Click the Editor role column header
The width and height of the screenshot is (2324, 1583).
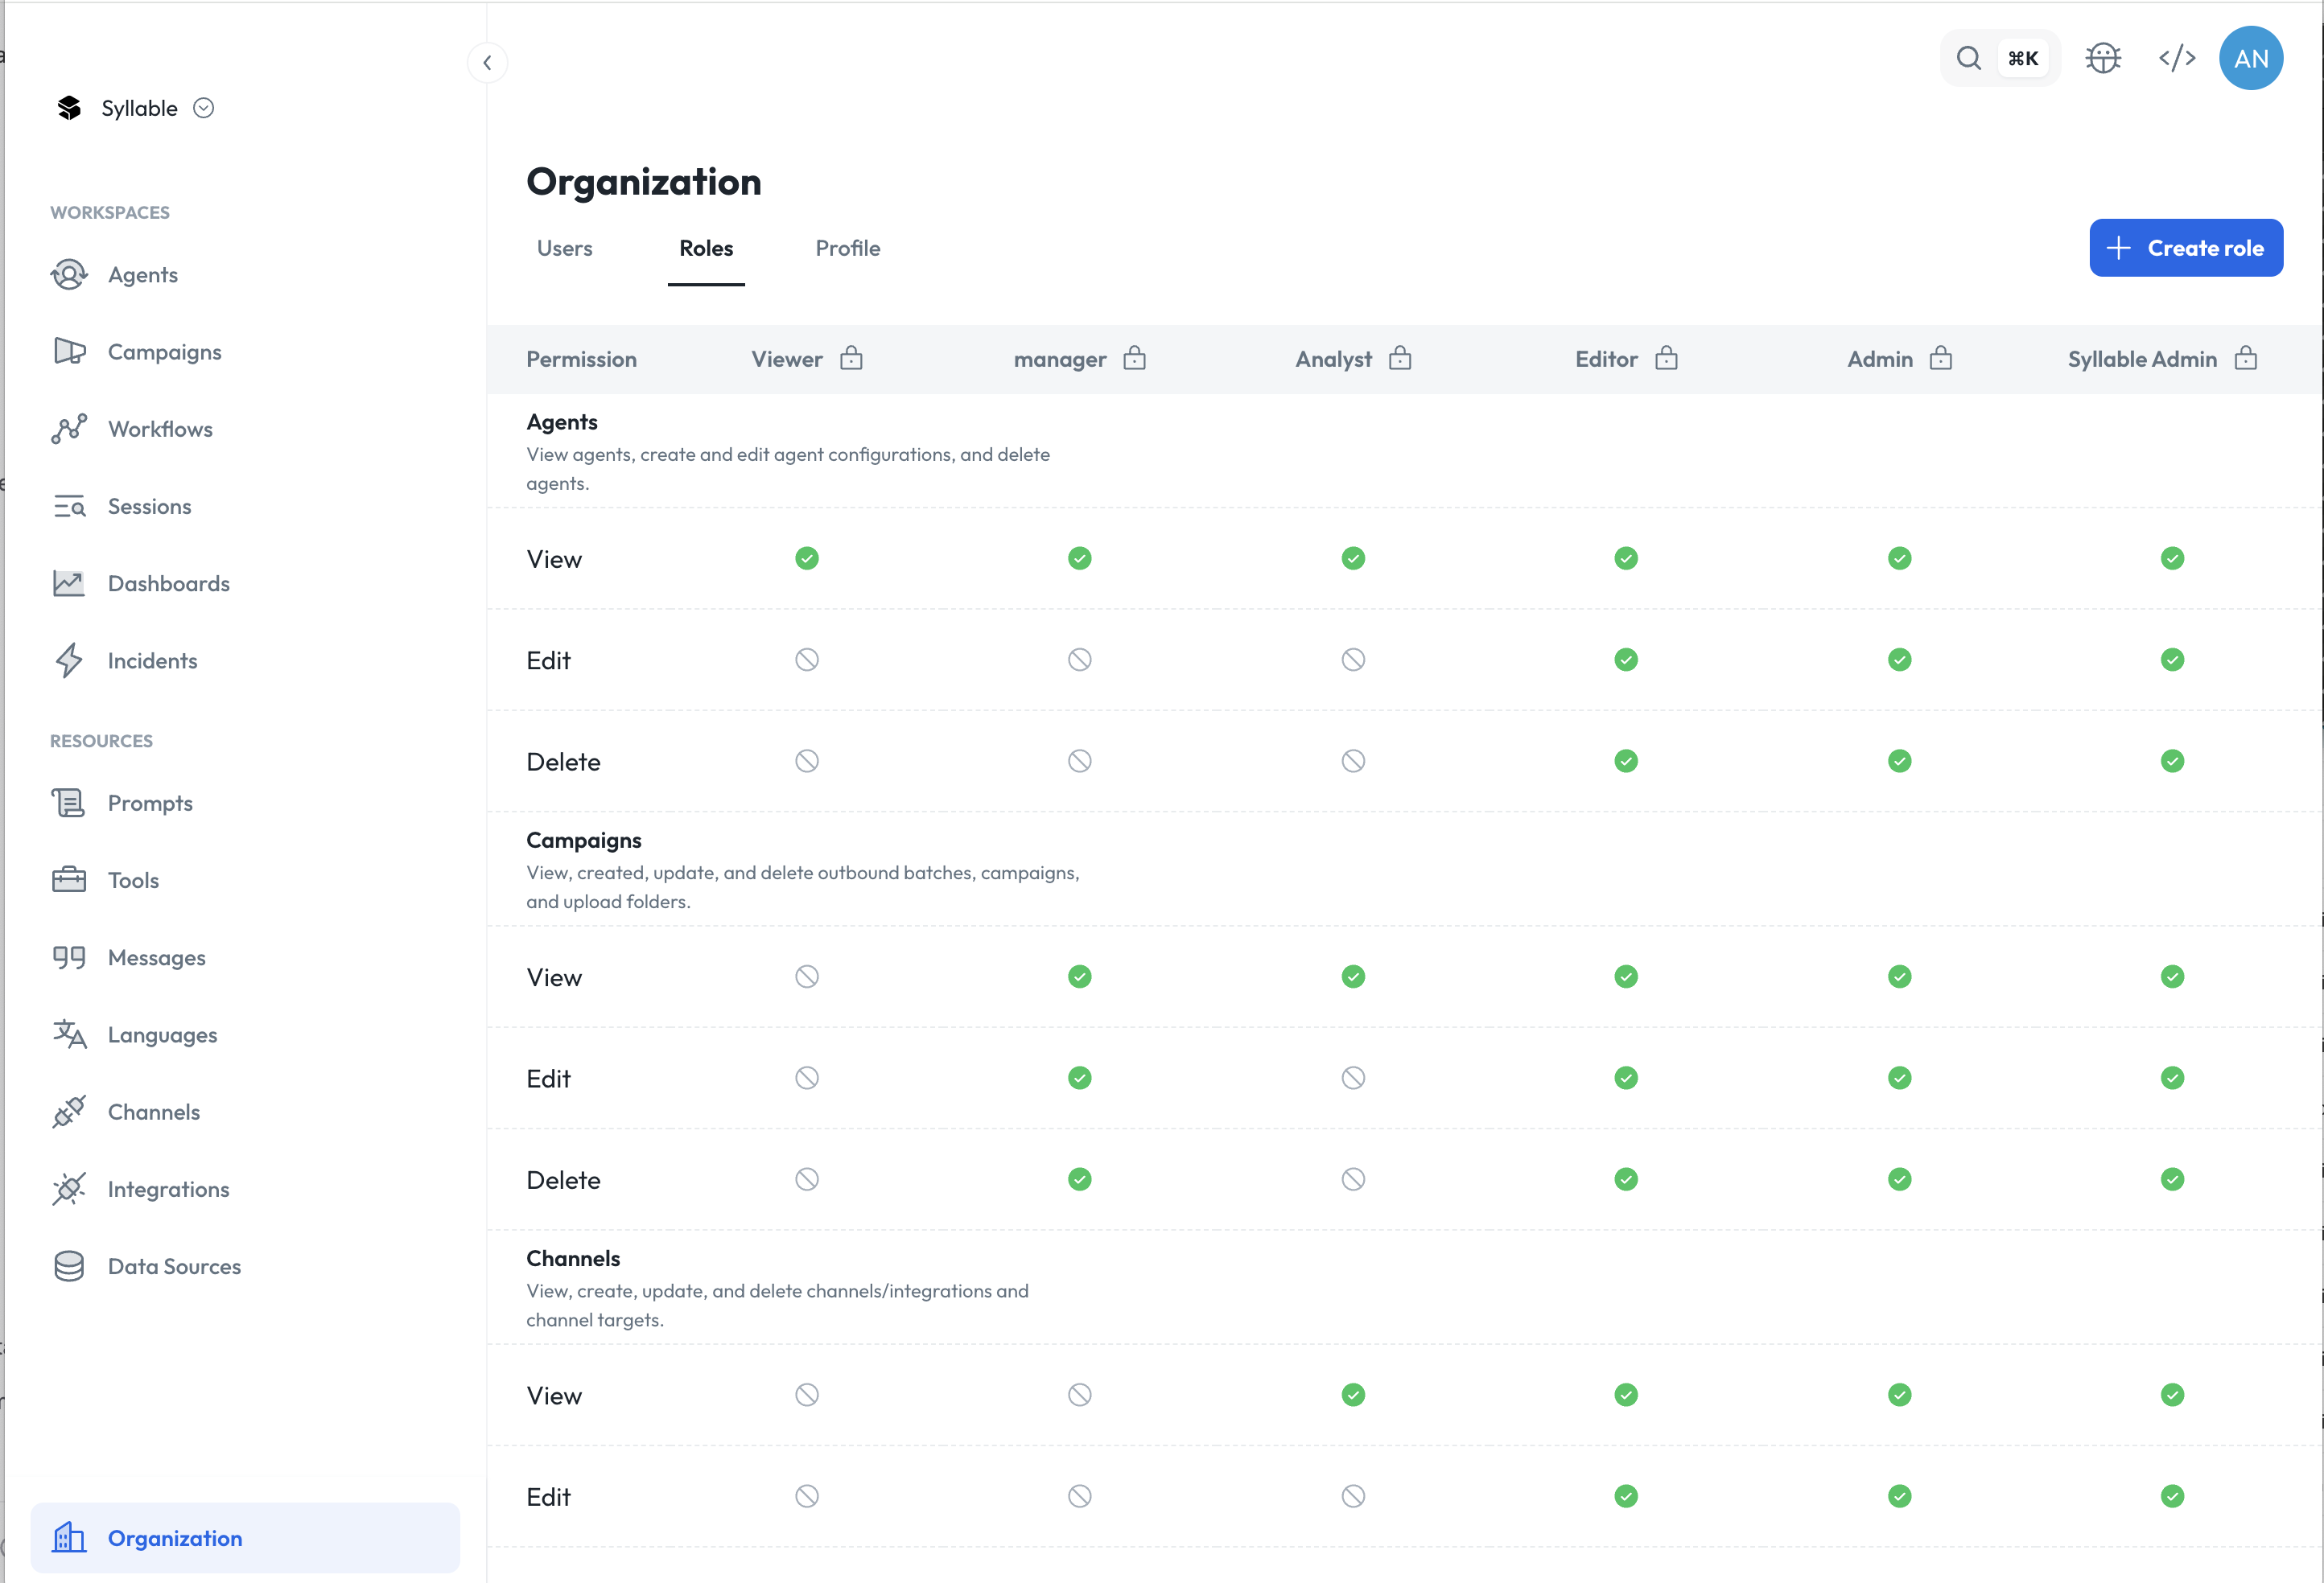click(x=1606, y=360)
